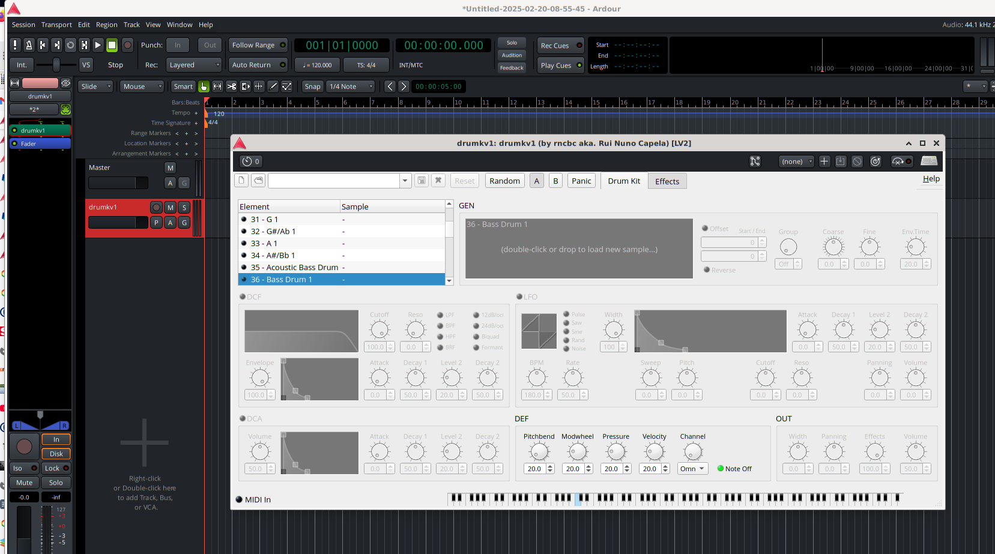Screen dimensions: 995x554
Task: Select the Grab hand tool
Action: click(x=204, y=86)
